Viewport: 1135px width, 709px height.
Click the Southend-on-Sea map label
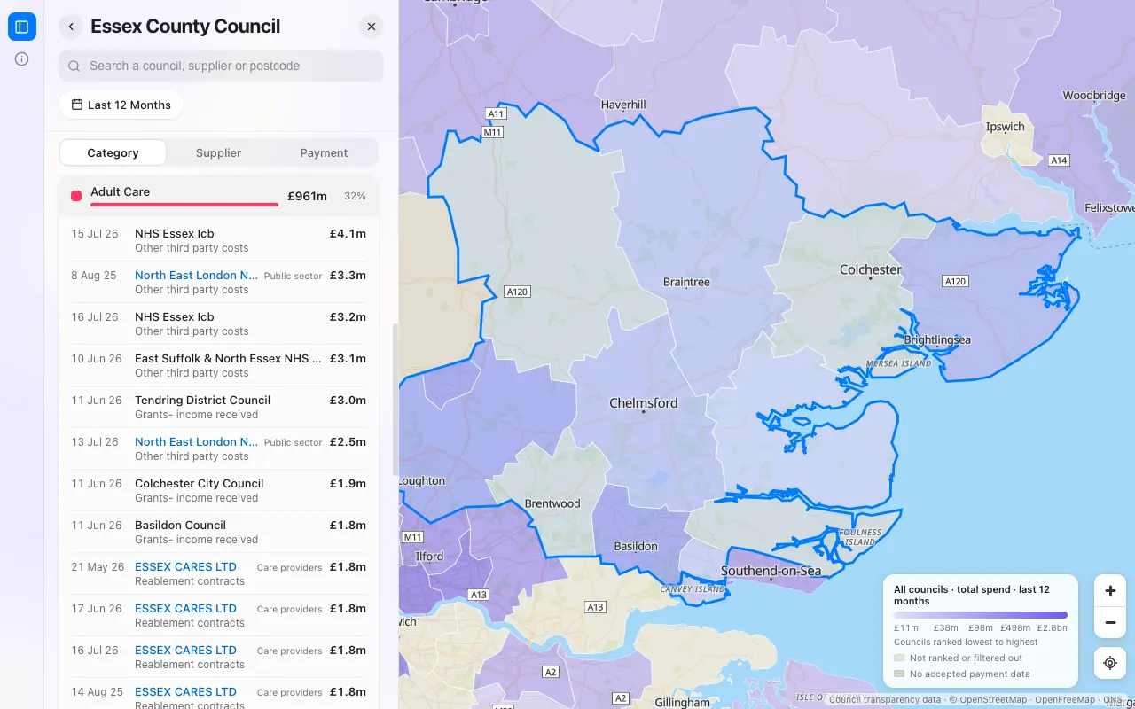[x=771, y=571]
